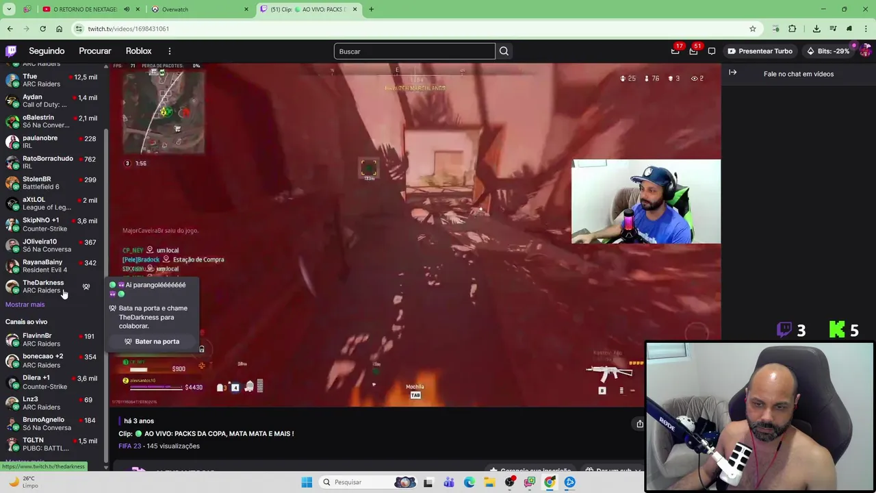Click the Presentear Turbo button
The width and height of the screenshot is (876, 493).
[x=760, y=51]
